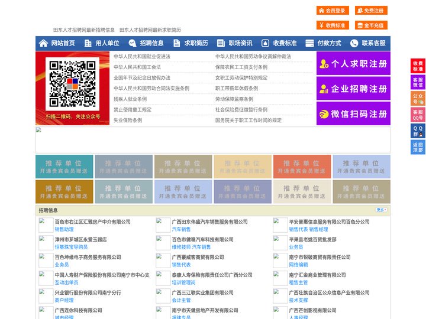This screenshot has width=426, height=319.
Task: Open 恒基珠宝导购员 job link
Action: coord(71,247)
